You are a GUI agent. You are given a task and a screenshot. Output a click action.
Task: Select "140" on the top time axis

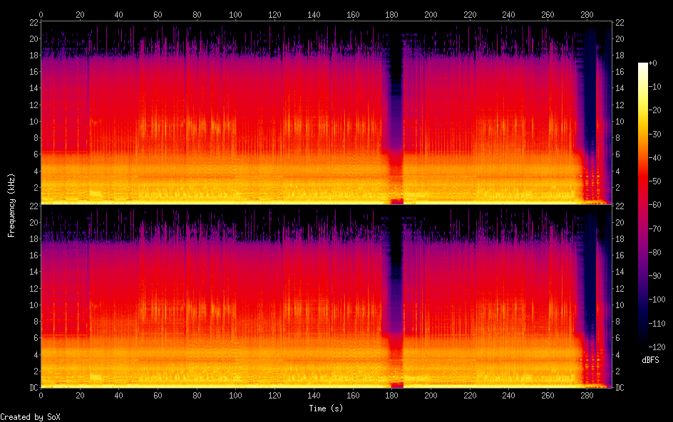coord(314,14)
